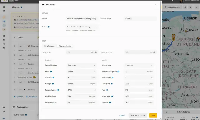Click the info icon next to Price
The image size is (200, 120).
51,72
